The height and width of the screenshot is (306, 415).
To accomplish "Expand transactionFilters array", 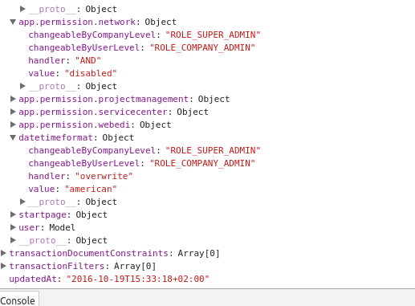I will pos(3,266).
